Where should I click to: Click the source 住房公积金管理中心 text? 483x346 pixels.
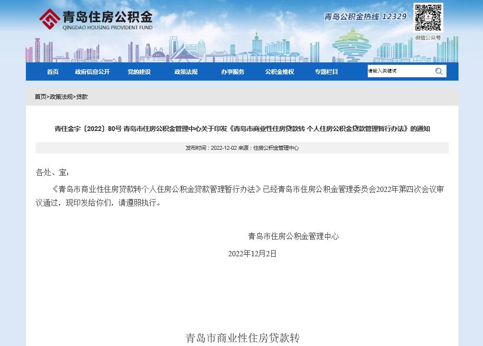coord(276,148)
